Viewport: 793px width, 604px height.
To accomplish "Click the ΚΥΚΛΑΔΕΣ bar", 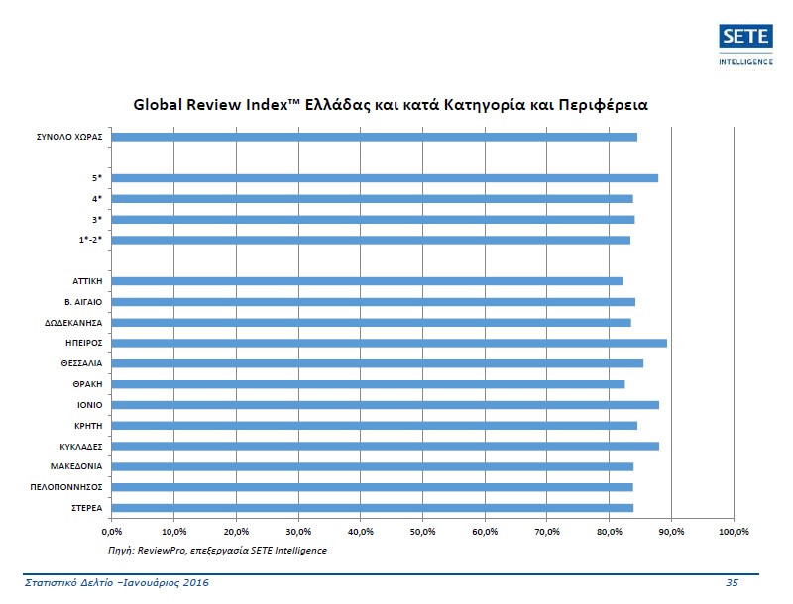I will tap(386, 447).
